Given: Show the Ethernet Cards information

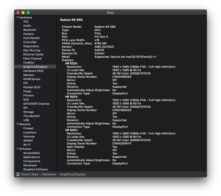Looking at the screenshot, I should [33, 54].
